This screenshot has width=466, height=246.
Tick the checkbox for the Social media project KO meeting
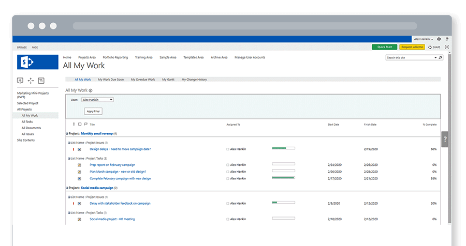227,219
